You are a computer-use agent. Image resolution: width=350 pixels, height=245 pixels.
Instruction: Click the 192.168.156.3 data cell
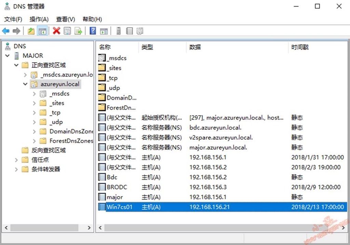(208, 187)
